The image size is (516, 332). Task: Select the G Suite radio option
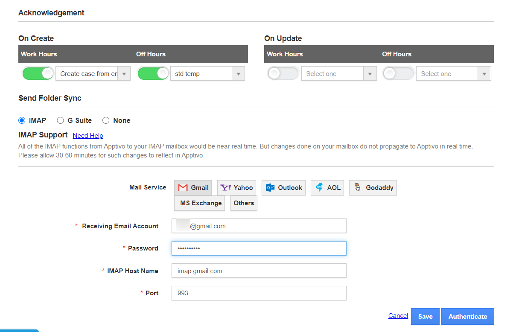(x=61, y=121)
